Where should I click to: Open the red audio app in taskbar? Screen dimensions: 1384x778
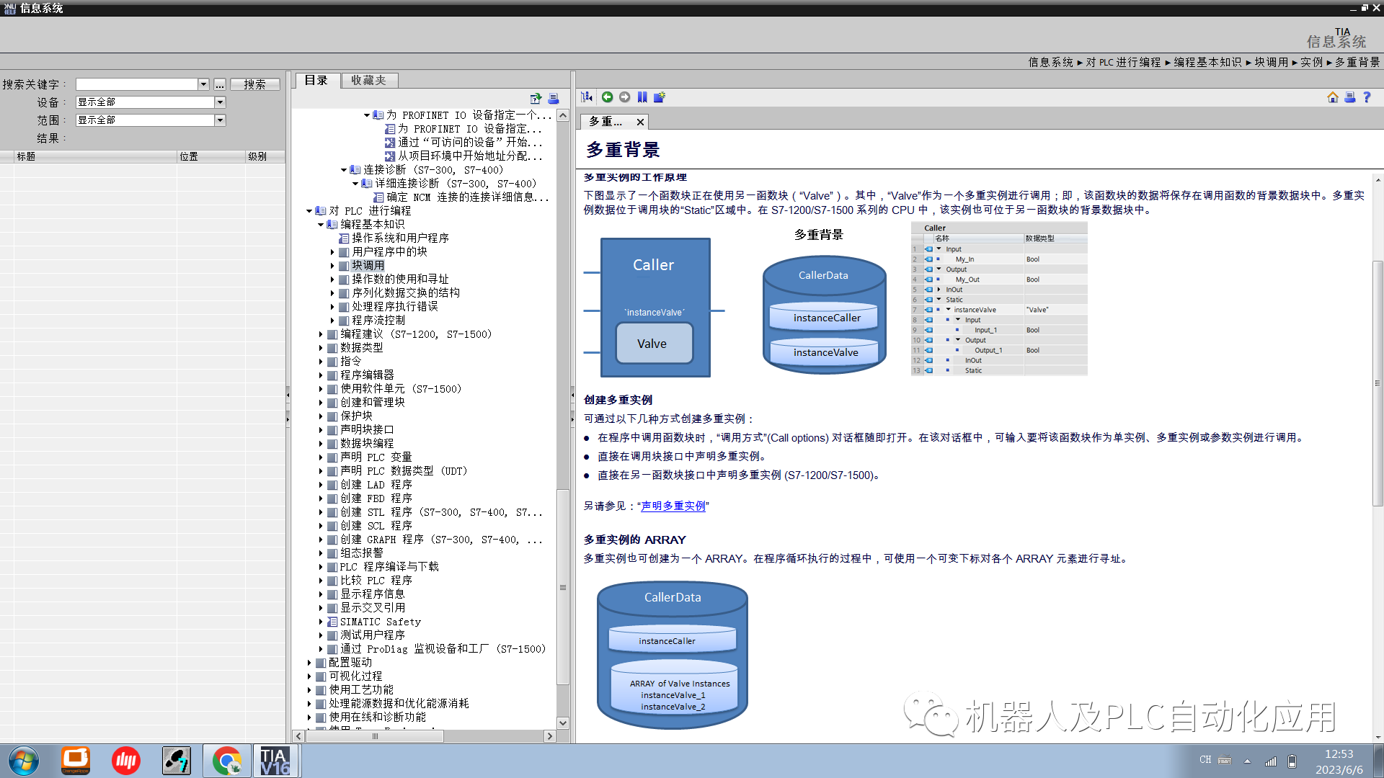click(x=125, y=761)
